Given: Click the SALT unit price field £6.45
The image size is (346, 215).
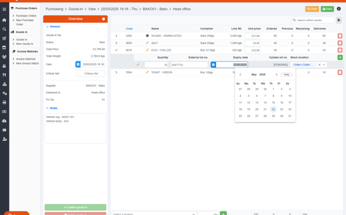Looking at the screenshot, I should click(x=253, y=43).
